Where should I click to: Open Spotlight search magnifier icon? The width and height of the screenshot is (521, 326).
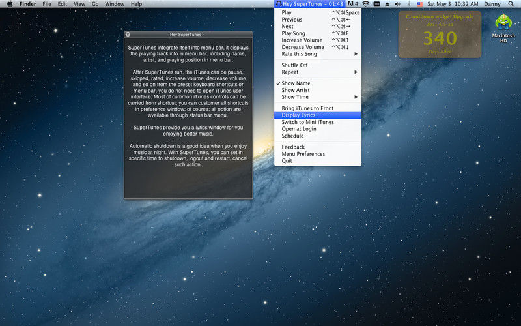coord(511,4)
